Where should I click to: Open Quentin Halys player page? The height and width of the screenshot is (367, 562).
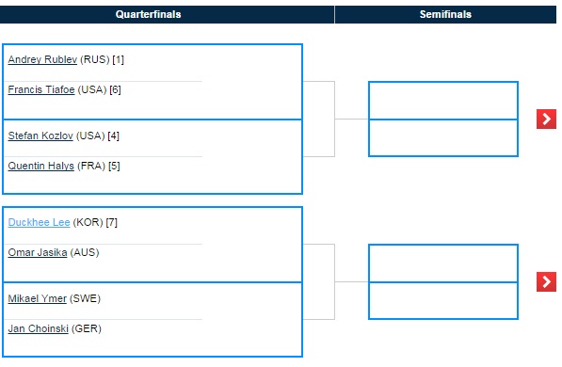coord(40,166)
